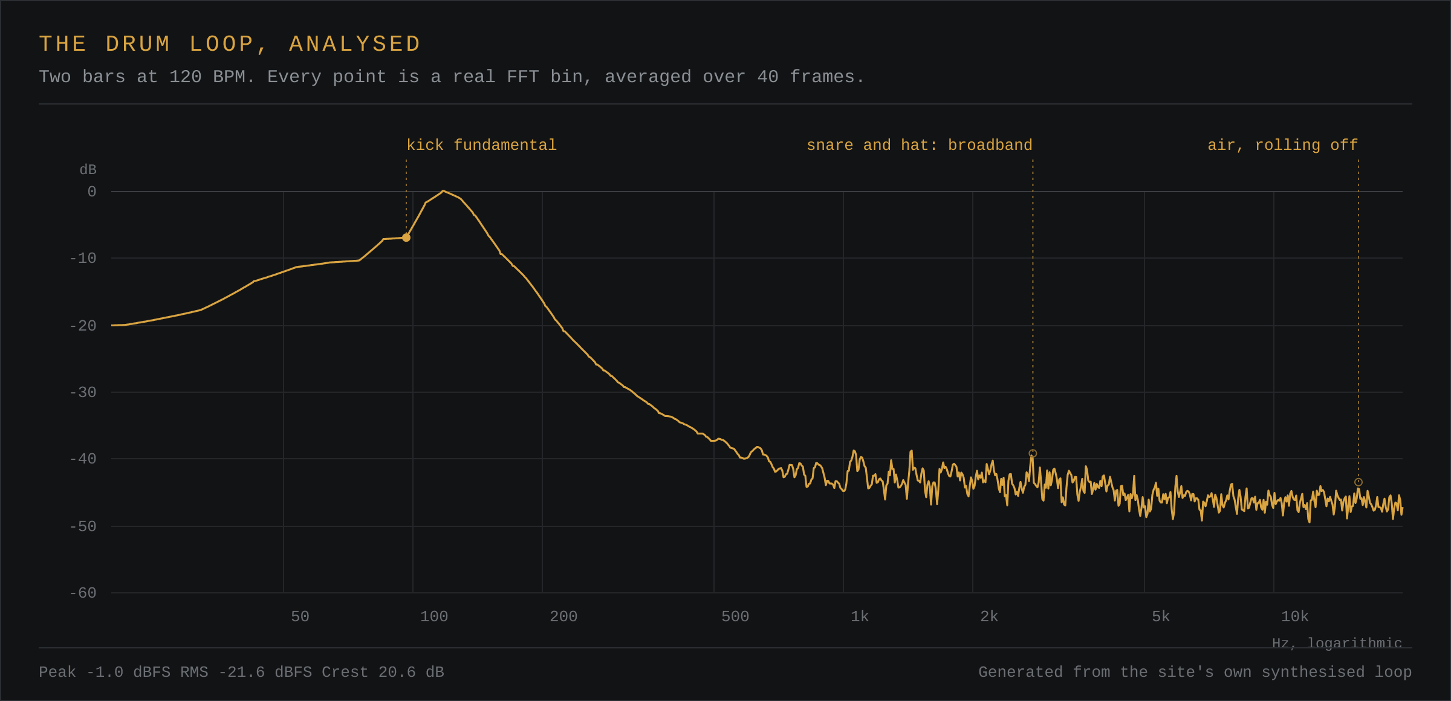This screenshot has height=701, width=1451.
Task: Click the '-50' dB axis tick label
Action: coord(83,527)
